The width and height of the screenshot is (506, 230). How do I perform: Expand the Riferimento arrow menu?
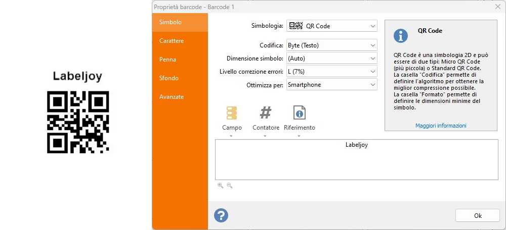pos(299,136)
